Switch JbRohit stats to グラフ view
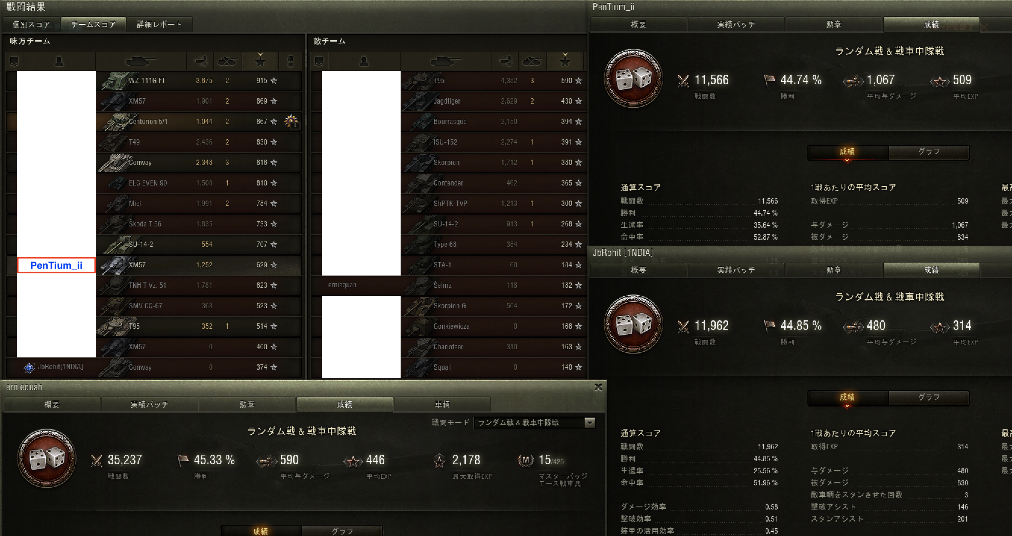The width and height of the screenshot is (1012, 536). [x=929, y=397]
